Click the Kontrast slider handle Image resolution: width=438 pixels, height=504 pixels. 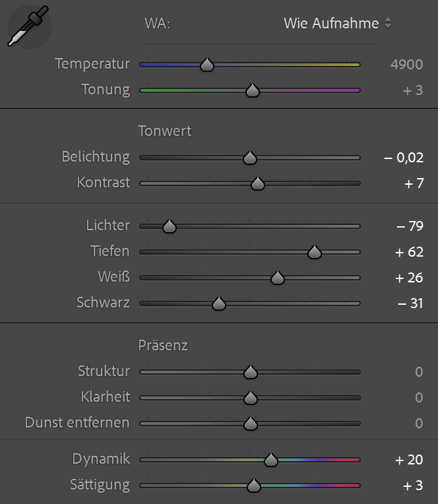pos(258,183)
